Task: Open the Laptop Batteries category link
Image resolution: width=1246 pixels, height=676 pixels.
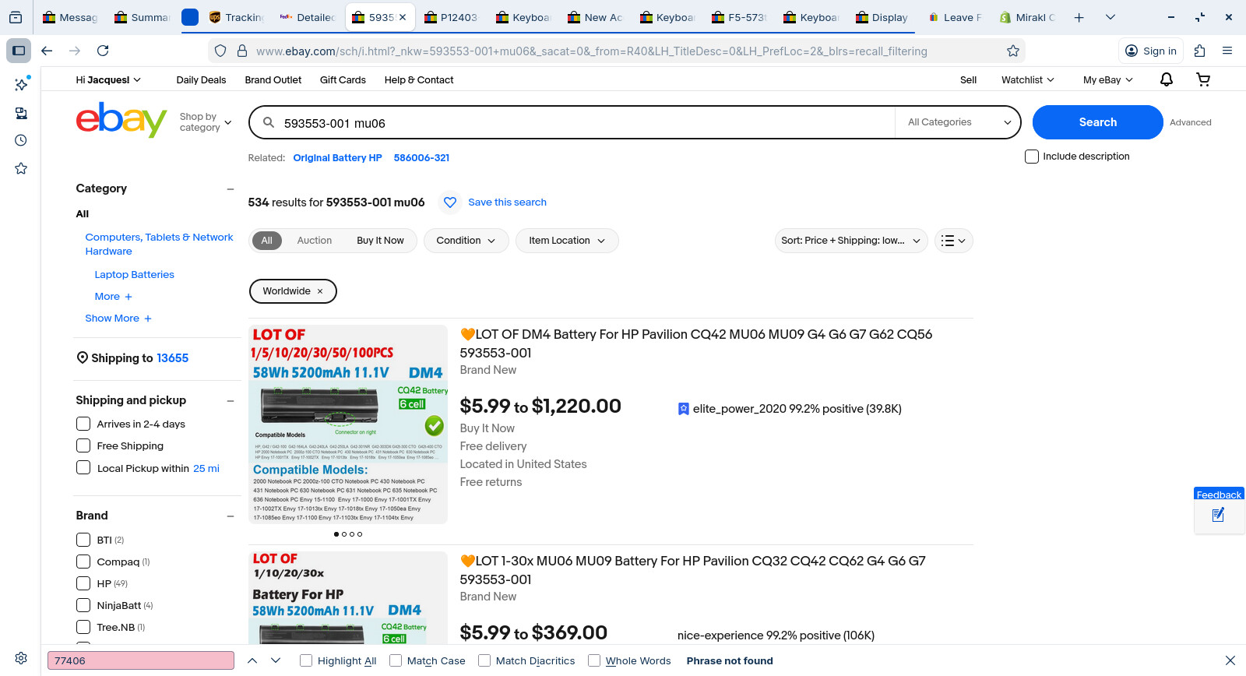Action: click(134, 275)
